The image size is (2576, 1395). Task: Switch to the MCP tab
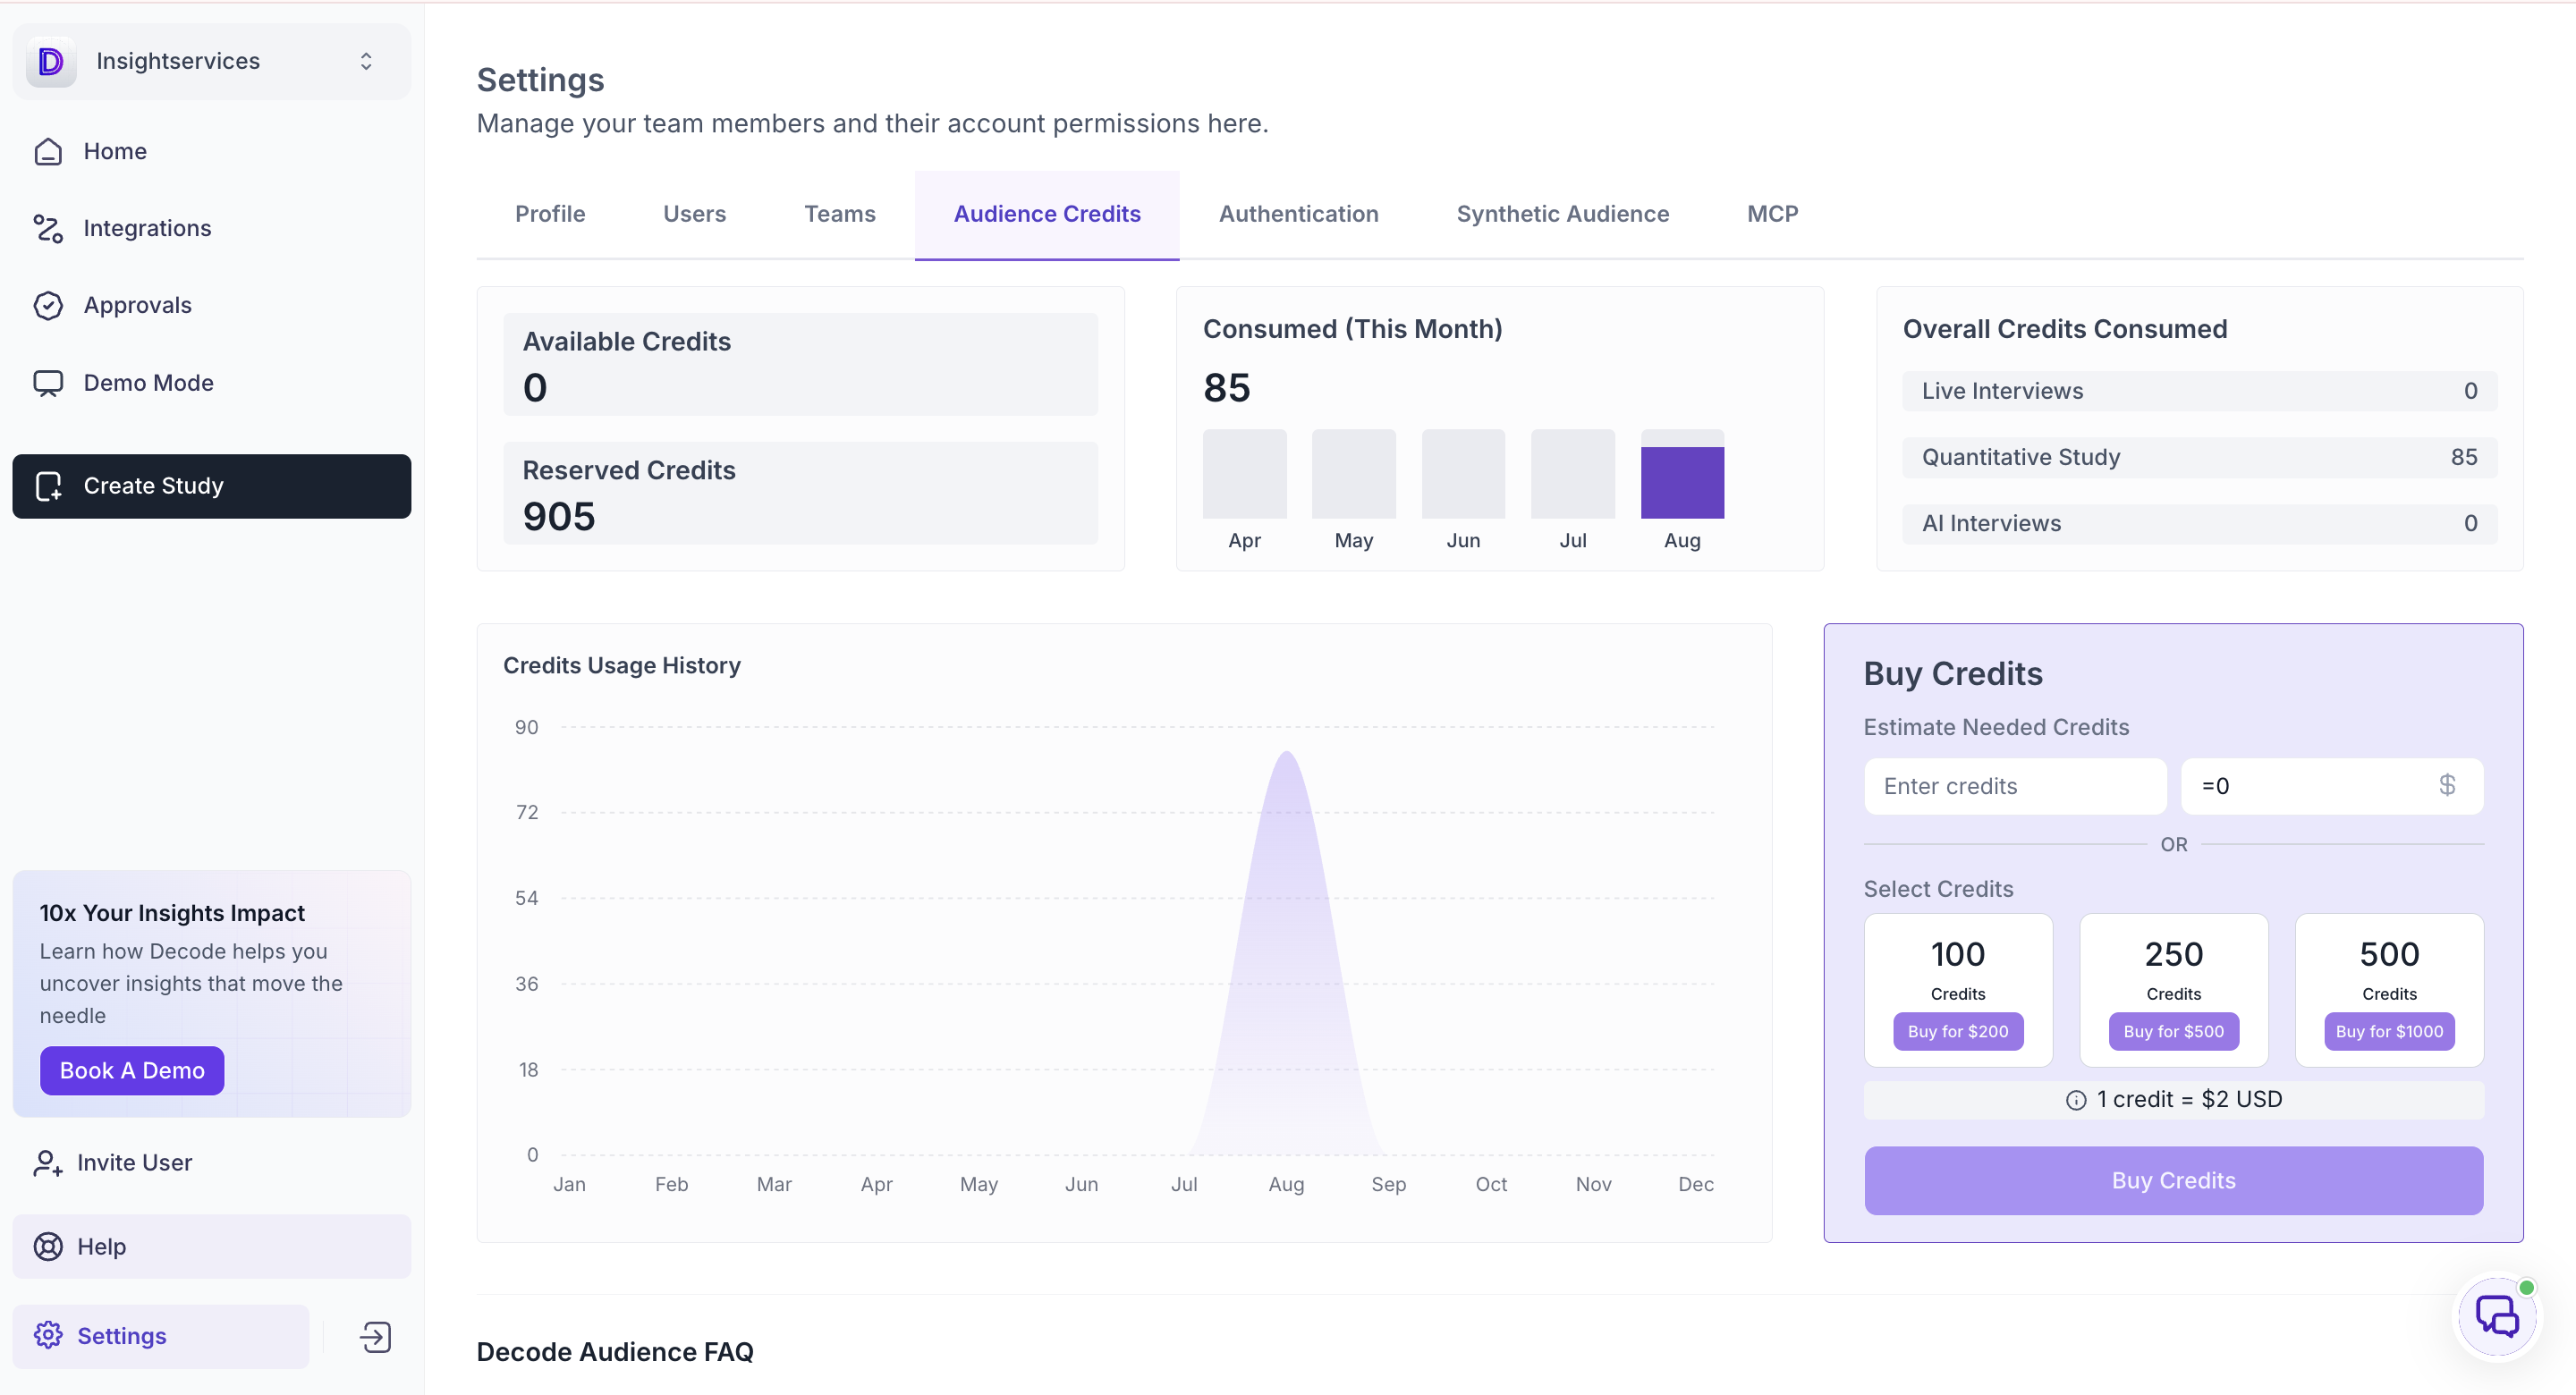(1772, 214)
